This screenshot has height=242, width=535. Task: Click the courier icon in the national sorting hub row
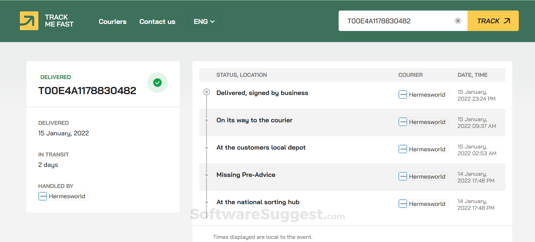click(x=403, y=204)
